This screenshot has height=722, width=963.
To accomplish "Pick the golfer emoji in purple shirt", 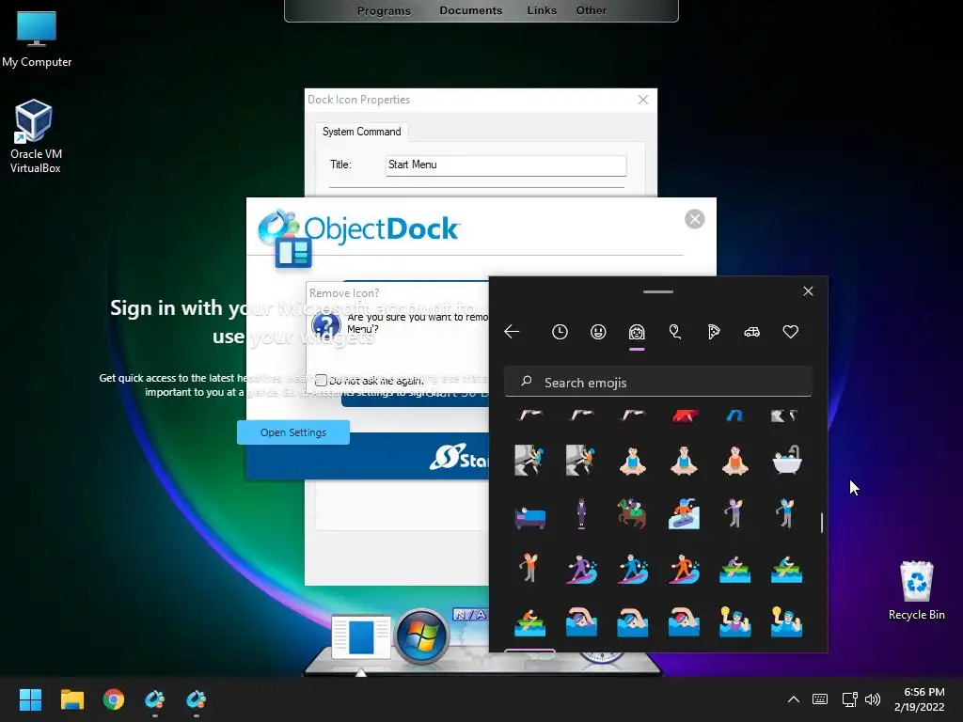I will coord(735,514).
